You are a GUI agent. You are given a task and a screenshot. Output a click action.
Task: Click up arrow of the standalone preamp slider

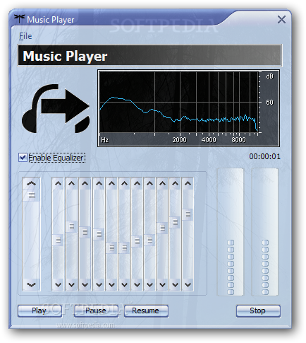(x=32, y=184)
